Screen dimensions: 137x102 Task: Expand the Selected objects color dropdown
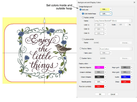(105, 67)
